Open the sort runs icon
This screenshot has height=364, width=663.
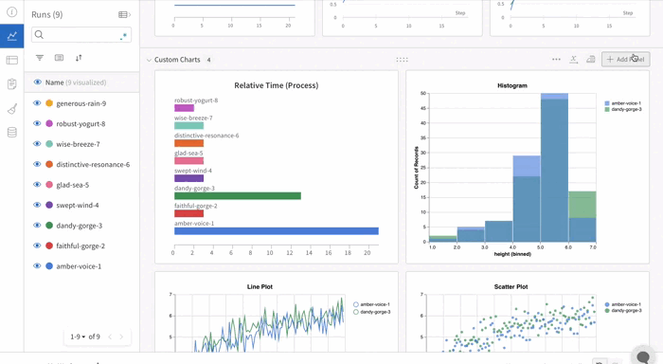(x=79, y=58)
